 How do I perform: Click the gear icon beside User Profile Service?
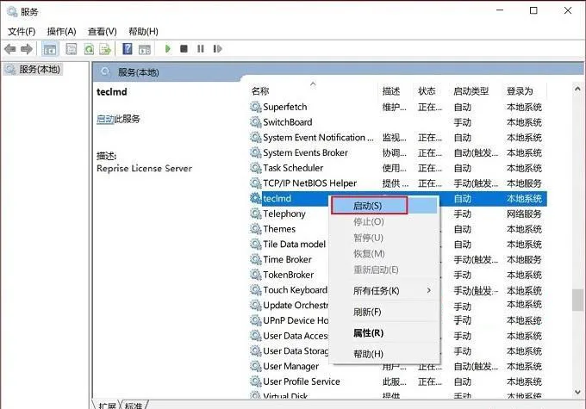click(x=256, y=381)
